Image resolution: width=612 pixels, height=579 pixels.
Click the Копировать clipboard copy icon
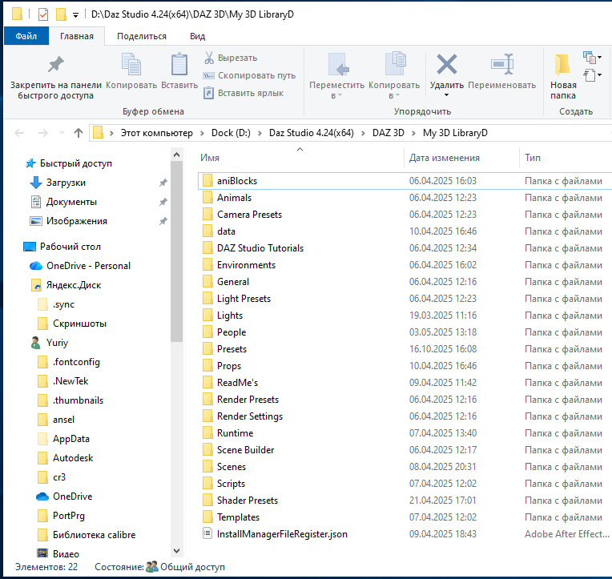coord(131,64)
